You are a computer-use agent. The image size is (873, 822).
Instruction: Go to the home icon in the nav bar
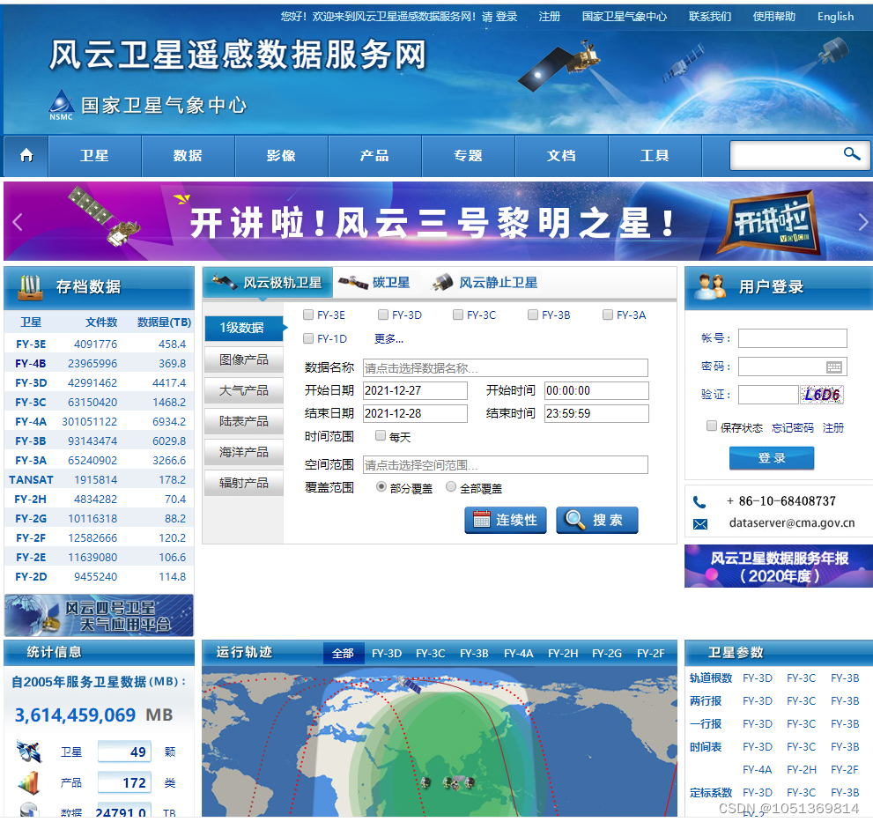pyautogui.click(x=26, y=155)
